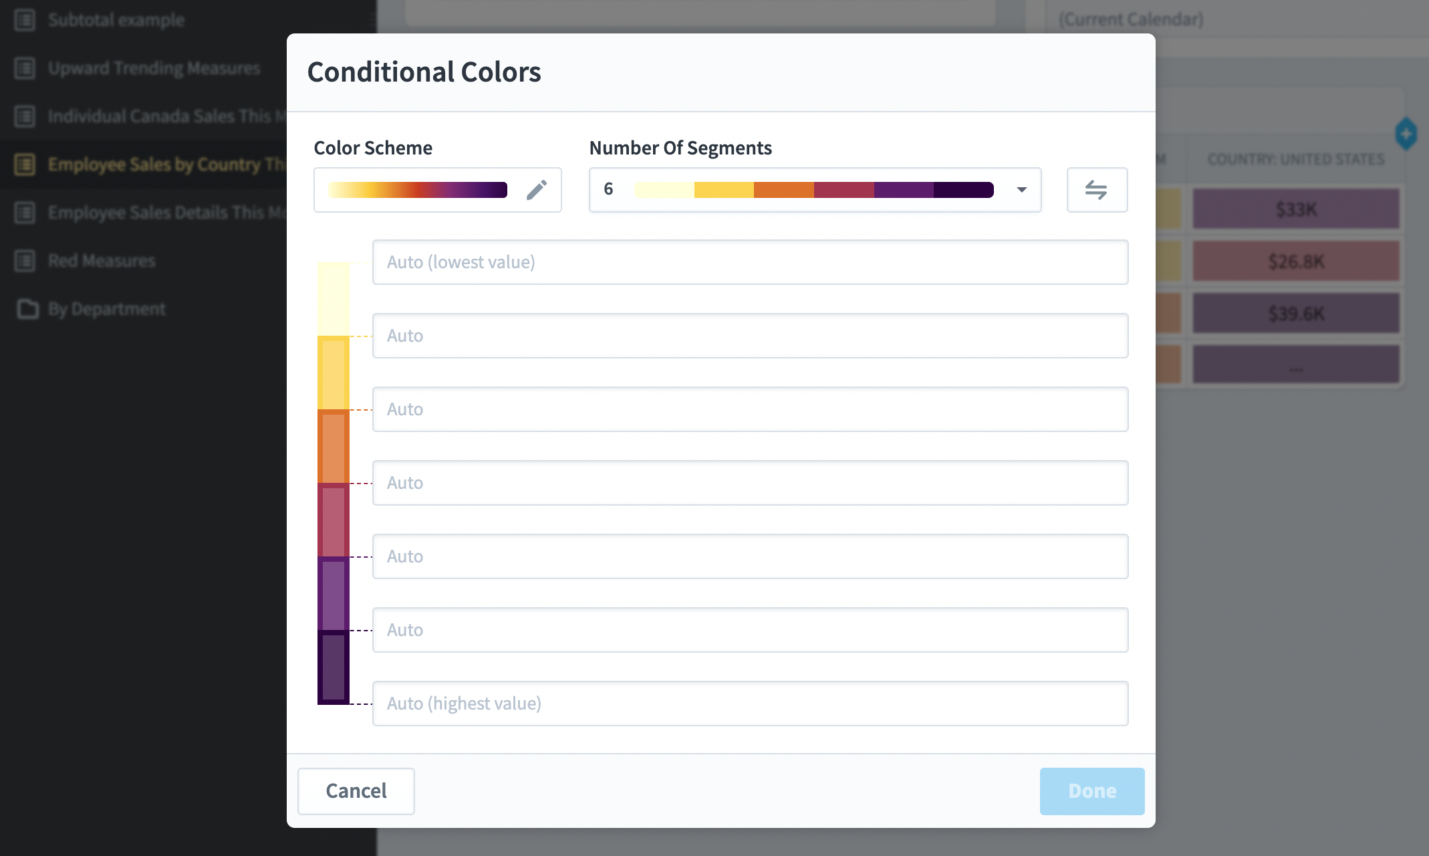
Task: Open the Number Of Segments dropdown arrow
Action: (1021, 190)
